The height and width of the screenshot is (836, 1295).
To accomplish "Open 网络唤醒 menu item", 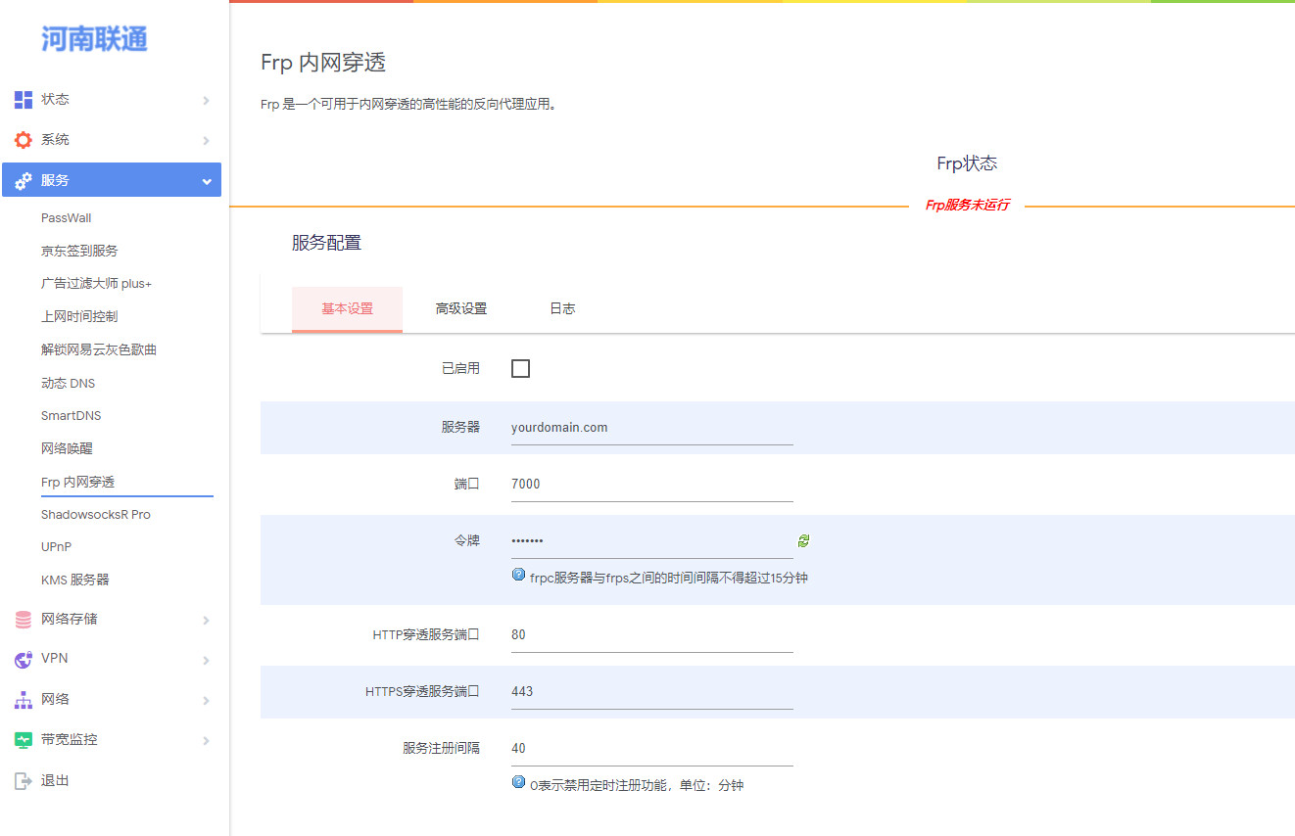I will (67, 448).
